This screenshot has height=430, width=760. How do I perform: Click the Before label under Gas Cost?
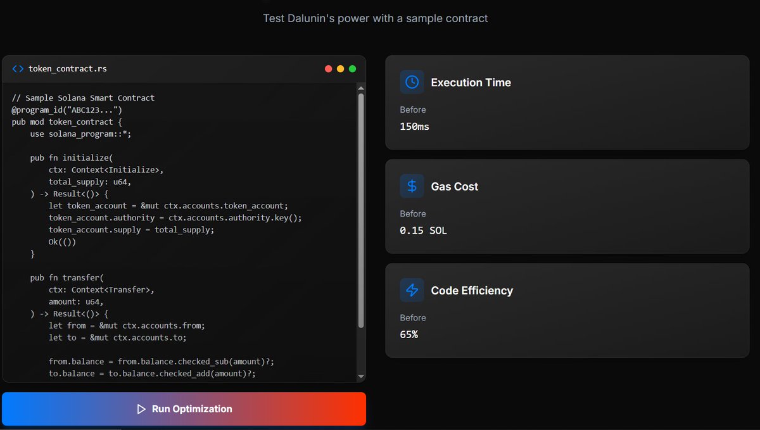tap(413, 213)
